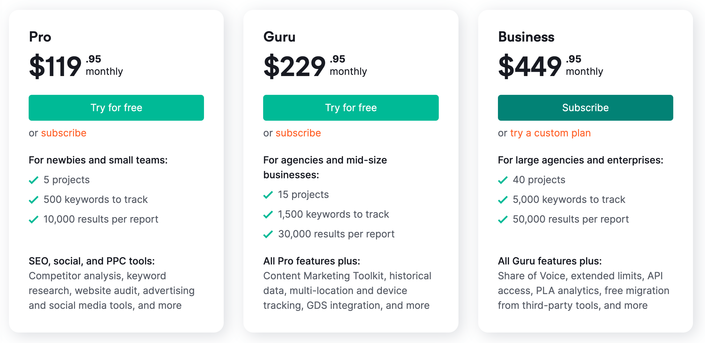Click the $229.95 monthly Guru price
The width and height of the screenshot is (705, 343).
pyautogui.click(x=315, y=66)
